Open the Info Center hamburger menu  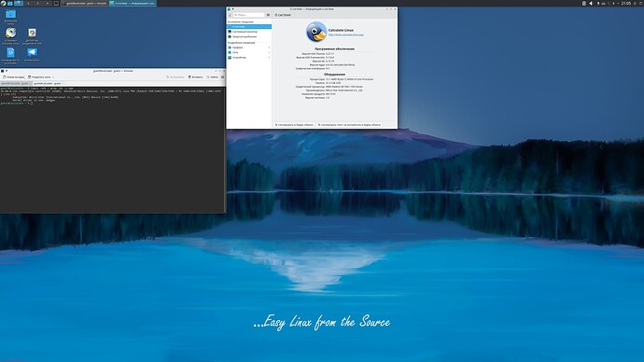point(268,15)
